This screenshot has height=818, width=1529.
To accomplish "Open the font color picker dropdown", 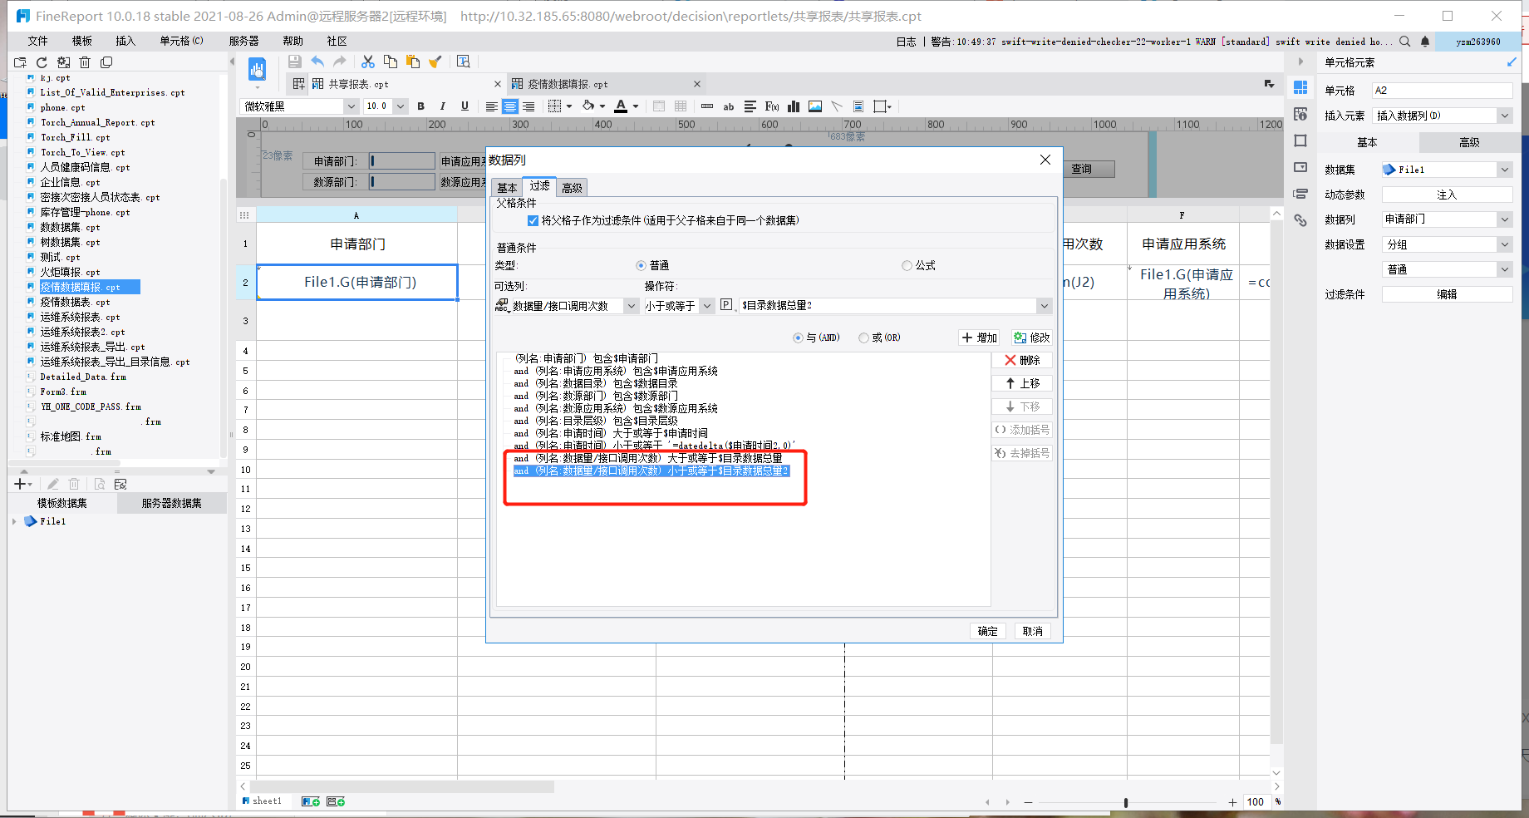I will point(636,106).
